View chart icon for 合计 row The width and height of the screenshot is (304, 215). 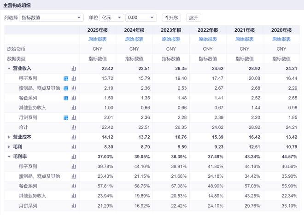74,128
